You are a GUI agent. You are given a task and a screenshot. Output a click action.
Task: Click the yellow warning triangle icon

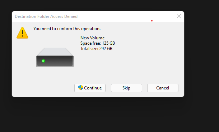click(x=22, y=33)
